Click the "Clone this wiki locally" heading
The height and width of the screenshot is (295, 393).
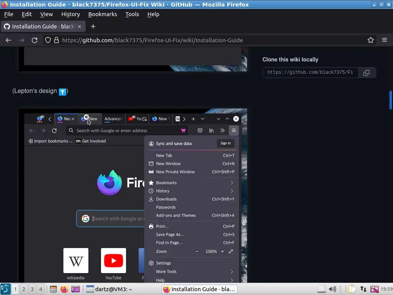pos(290,60)
